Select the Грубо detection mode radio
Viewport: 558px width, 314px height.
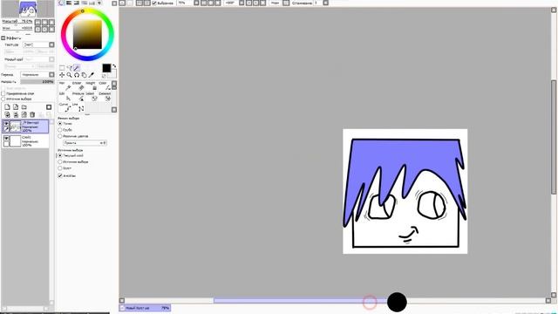(x=60, y=130)
